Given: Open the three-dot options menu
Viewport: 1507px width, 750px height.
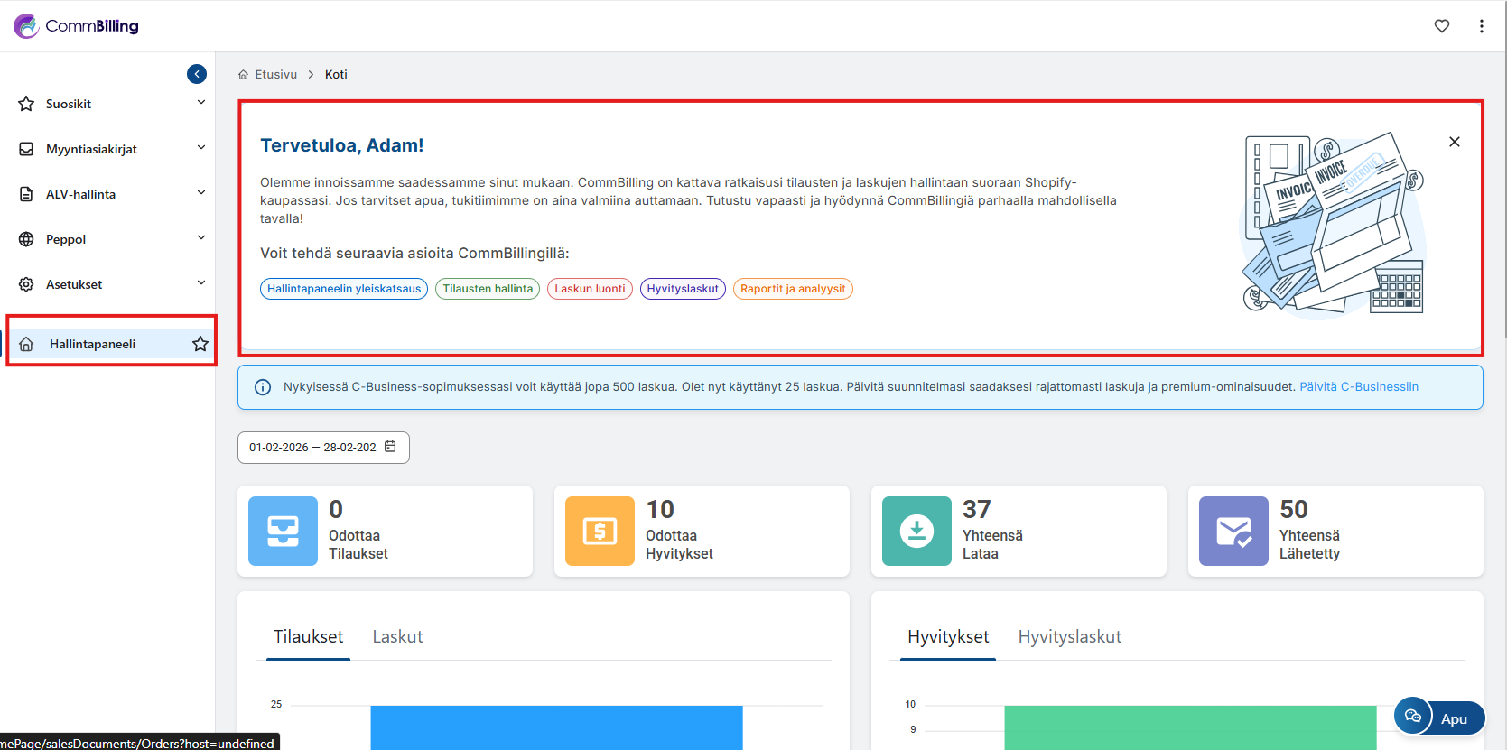Looking at the screenshot, I should [1482, 26].
